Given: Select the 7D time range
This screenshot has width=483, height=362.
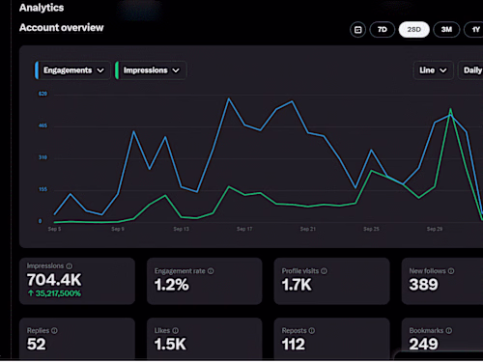Looking at the screenshot, I should click(x=383, y=30).
